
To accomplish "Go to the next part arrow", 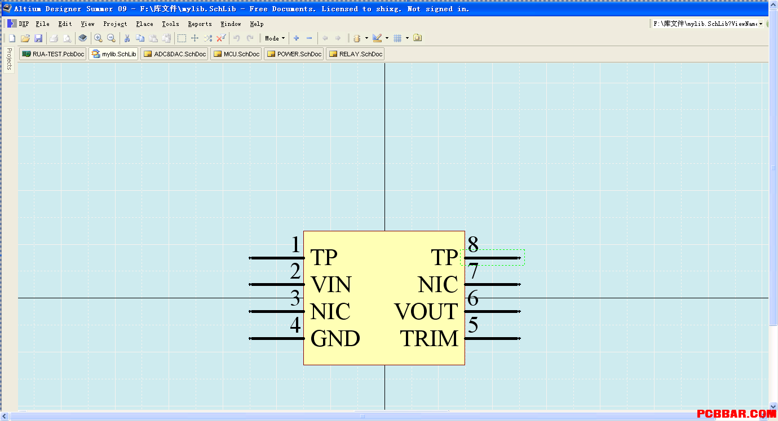I will 338,38.
